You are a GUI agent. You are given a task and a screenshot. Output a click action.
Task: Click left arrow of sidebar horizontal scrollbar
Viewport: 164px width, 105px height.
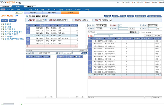click(x=2, y=104)
